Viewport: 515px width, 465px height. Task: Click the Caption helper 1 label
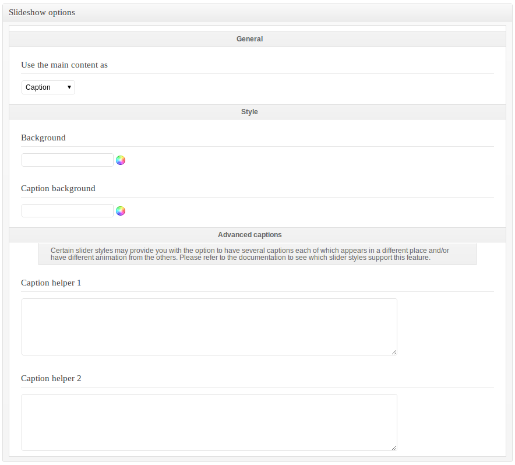[51, 283]
